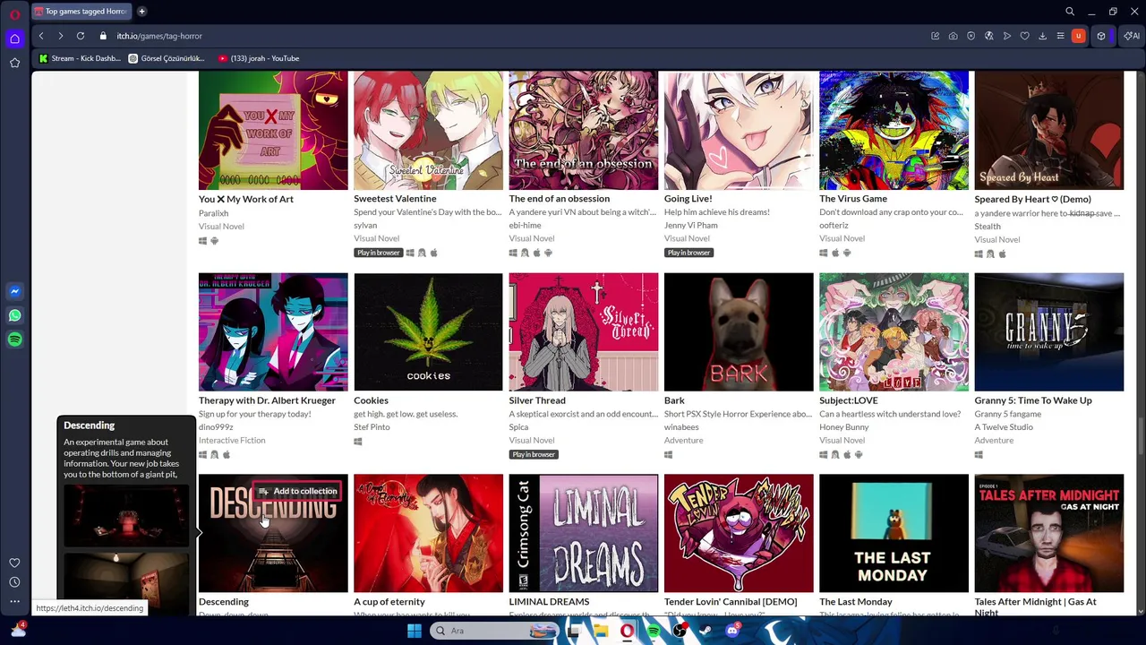Viewport: 1146px width, 645px height.
Task: Open WhatsApp in the Opera sidebar
Action: (x=14, y=315)
